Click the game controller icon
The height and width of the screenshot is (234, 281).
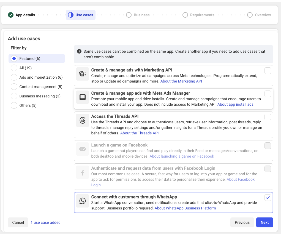83,149
